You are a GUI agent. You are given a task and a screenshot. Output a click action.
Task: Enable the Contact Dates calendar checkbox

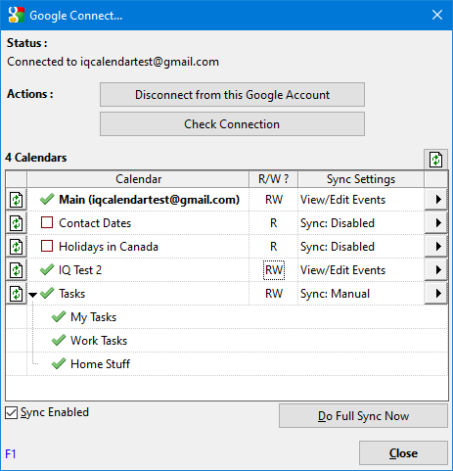tap(47, 222)
